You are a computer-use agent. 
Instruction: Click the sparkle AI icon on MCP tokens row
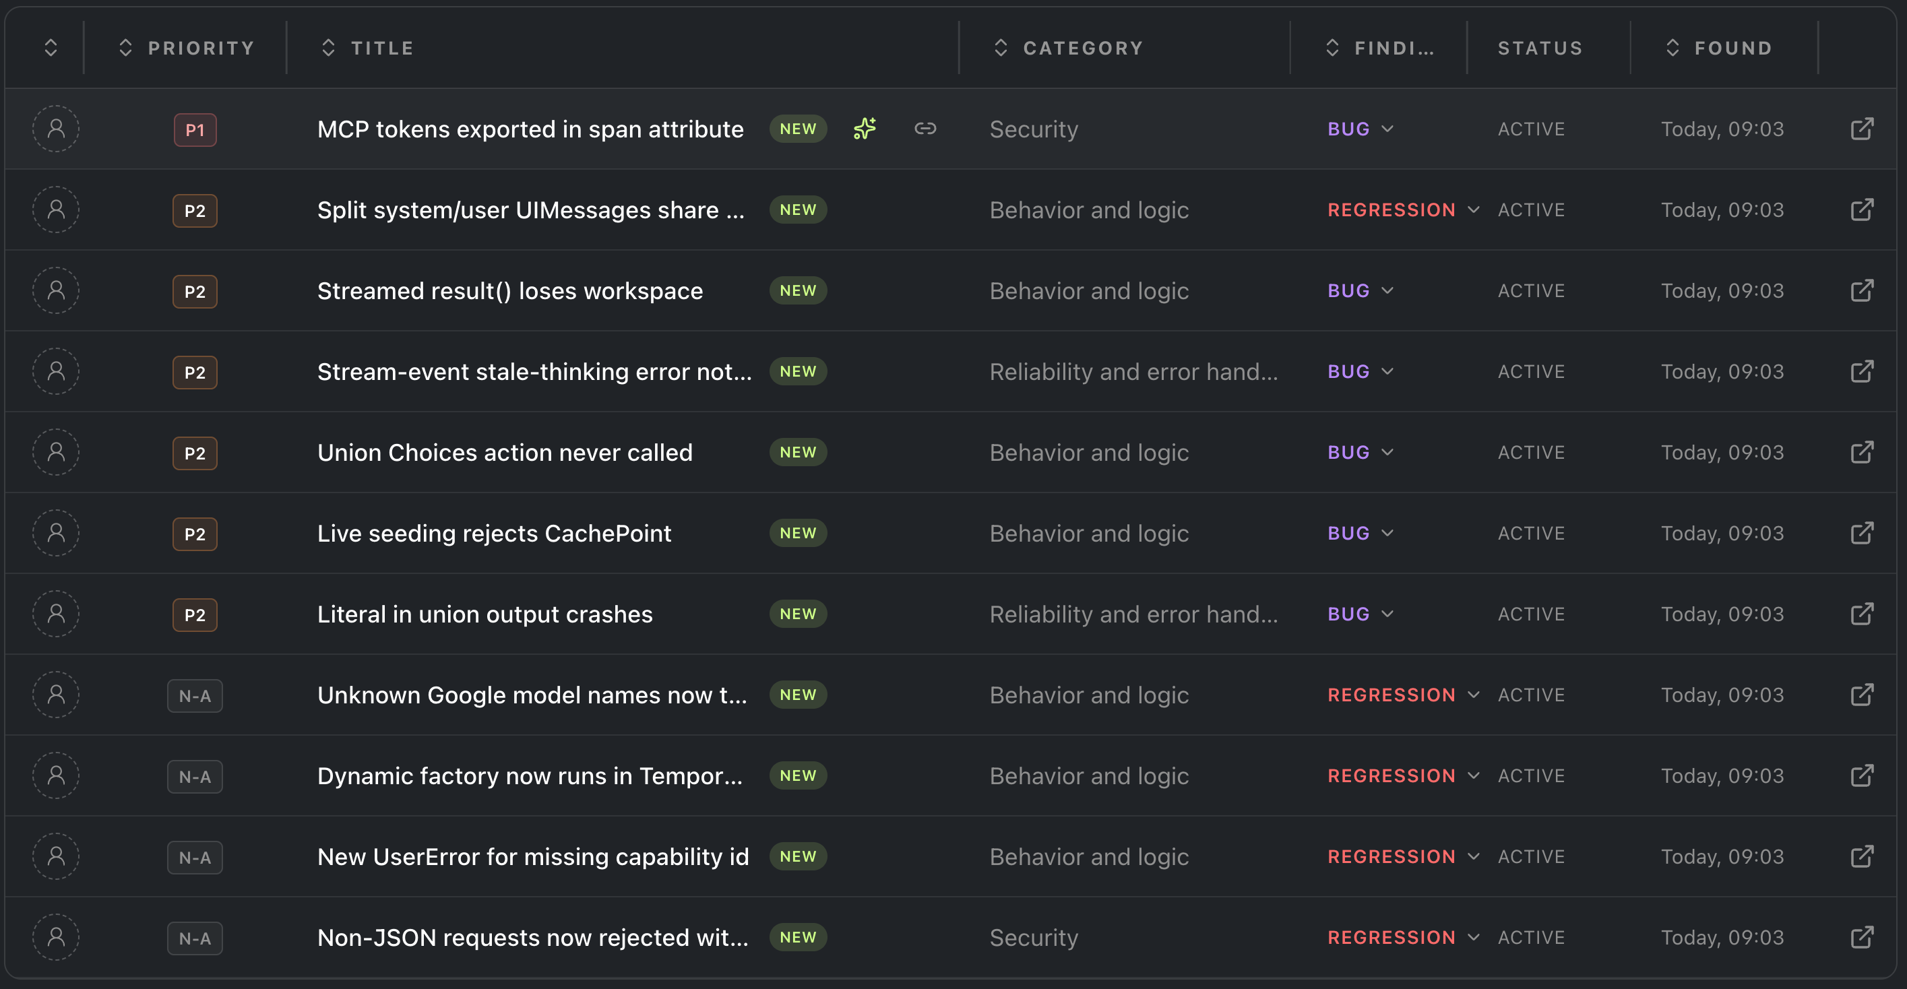(x=865, y=129)
